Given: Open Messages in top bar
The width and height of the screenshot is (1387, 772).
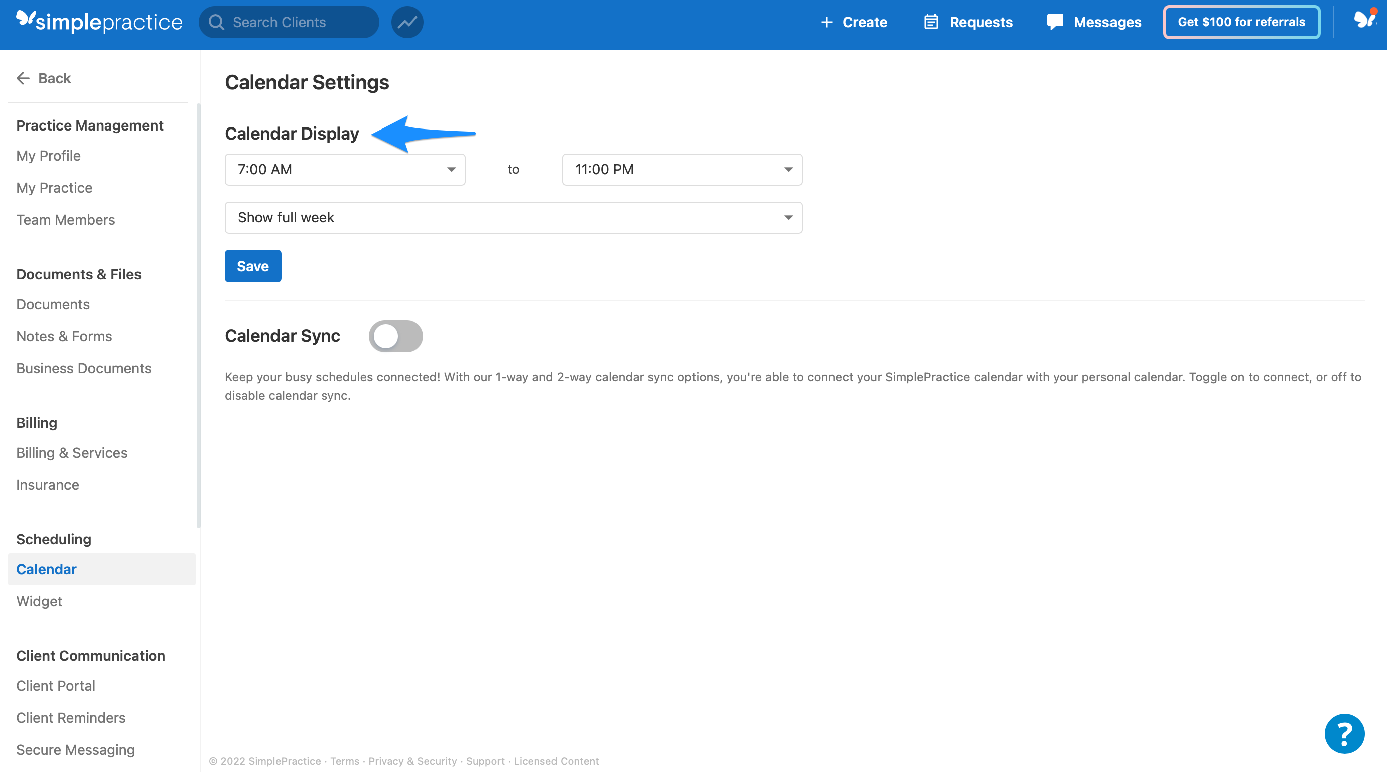Looking at the screenshot, I should (1107, 22).
